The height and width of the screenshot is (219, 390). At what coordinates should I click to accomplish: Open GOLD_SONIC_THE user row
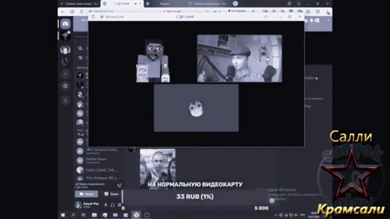coord(98,170)
